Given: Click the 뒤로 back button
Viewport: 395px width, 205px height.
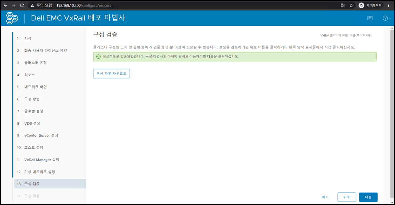Looking at the screenshot, I should (x=346, y=197).
